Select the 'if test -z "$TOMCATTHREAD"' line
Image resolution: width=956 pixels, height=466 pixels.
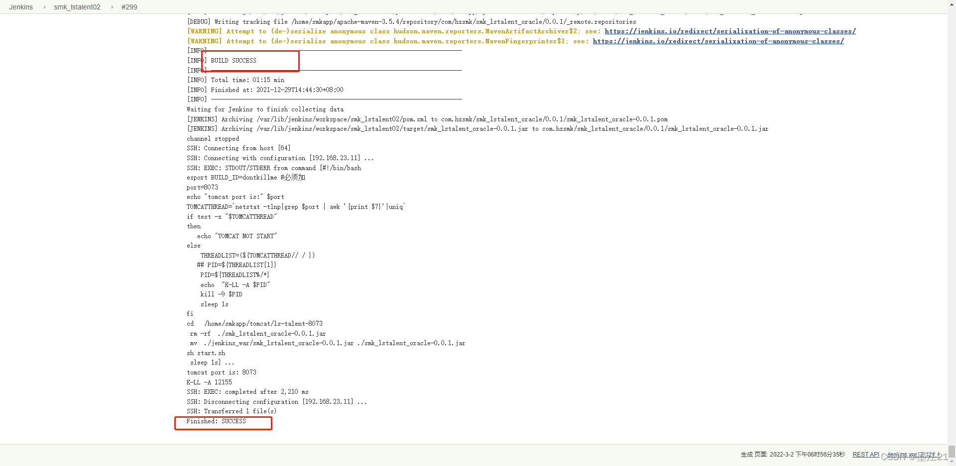coord(232,217)
